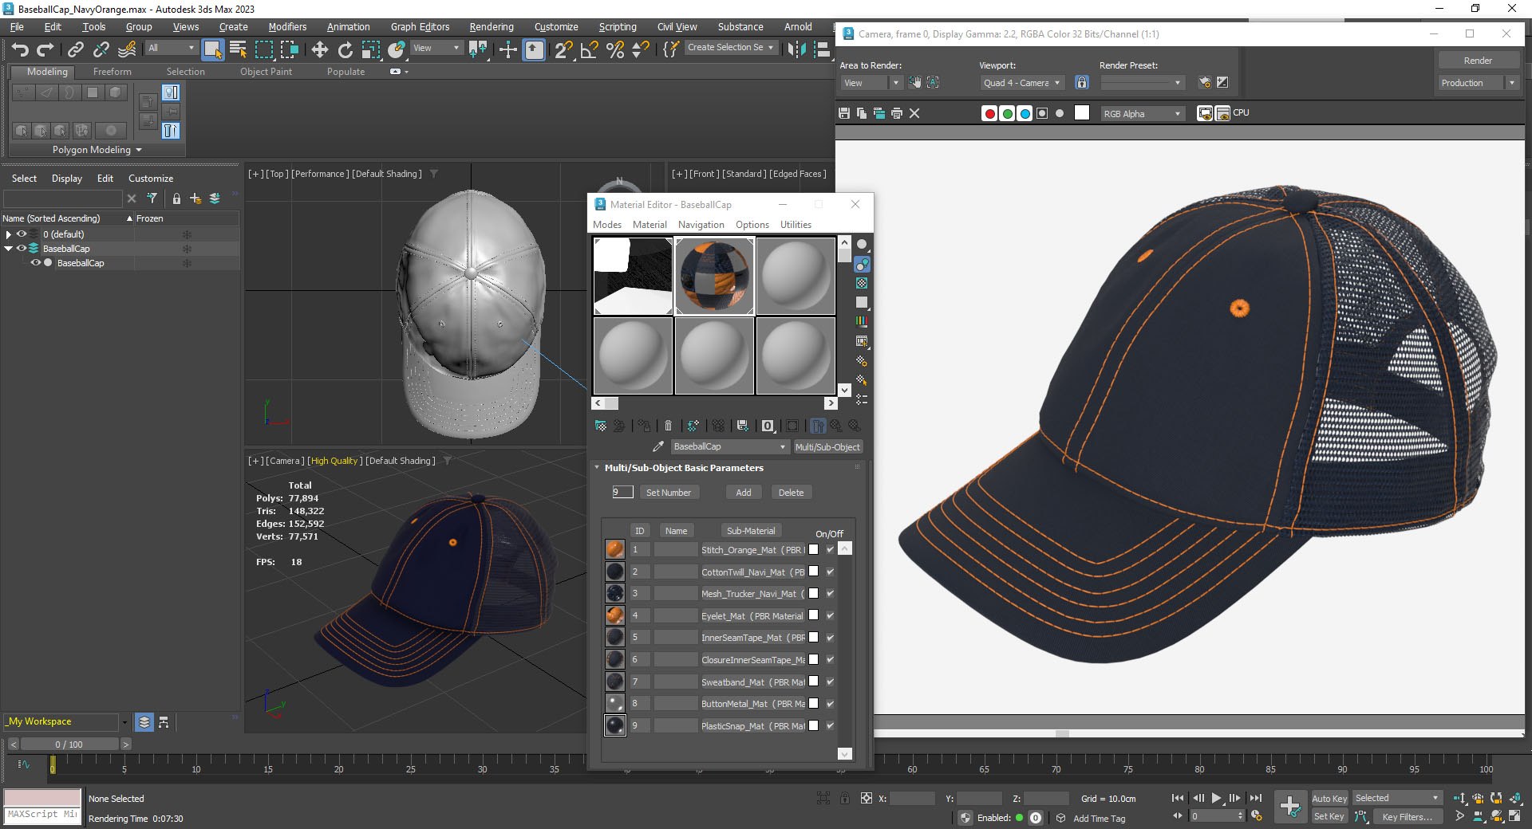
Task: Choose the Select and Move tool
Action: tap(319, 49)
